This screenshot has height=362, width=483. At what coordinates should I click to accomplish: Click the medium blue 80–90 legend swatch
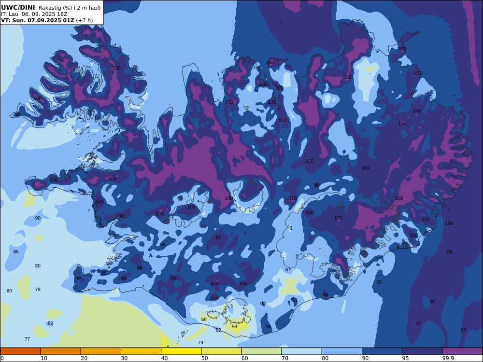tap(342, 351)
